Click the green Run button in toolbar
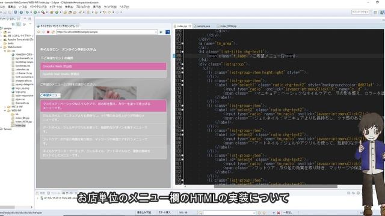The height and width of the screenshot is (216, 385). coord(35,12)
